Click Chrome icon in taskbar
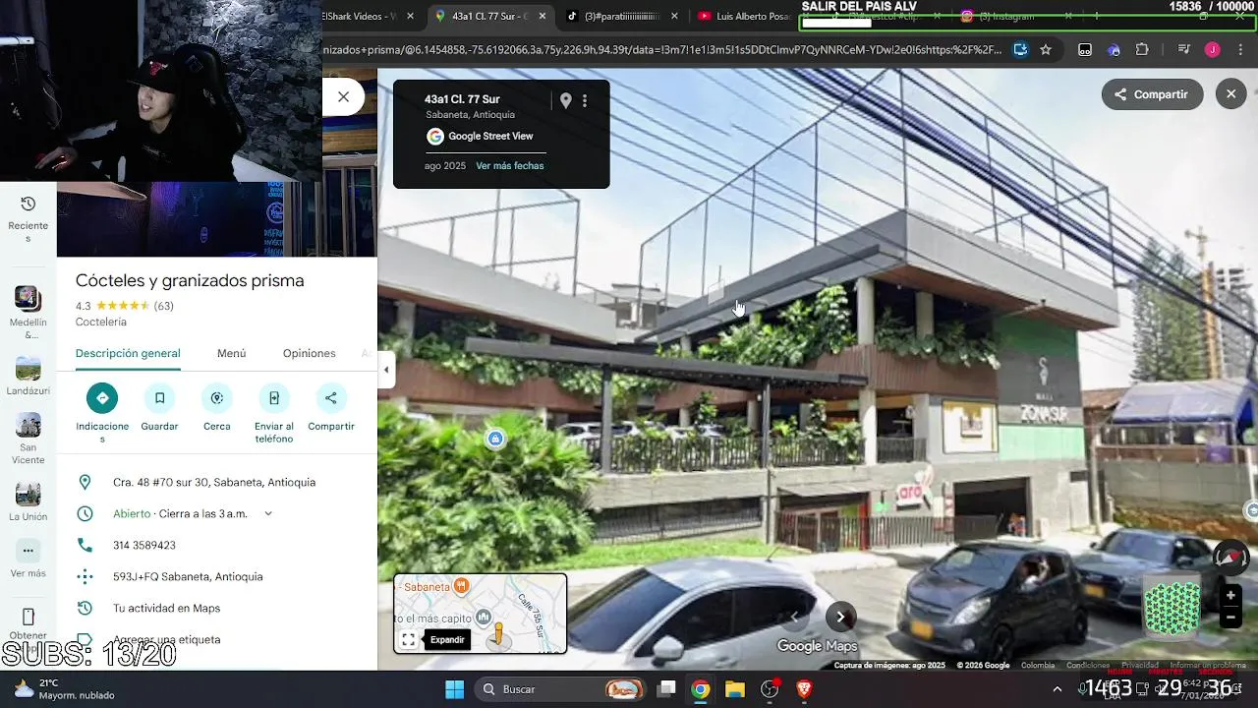 (700, 689)
